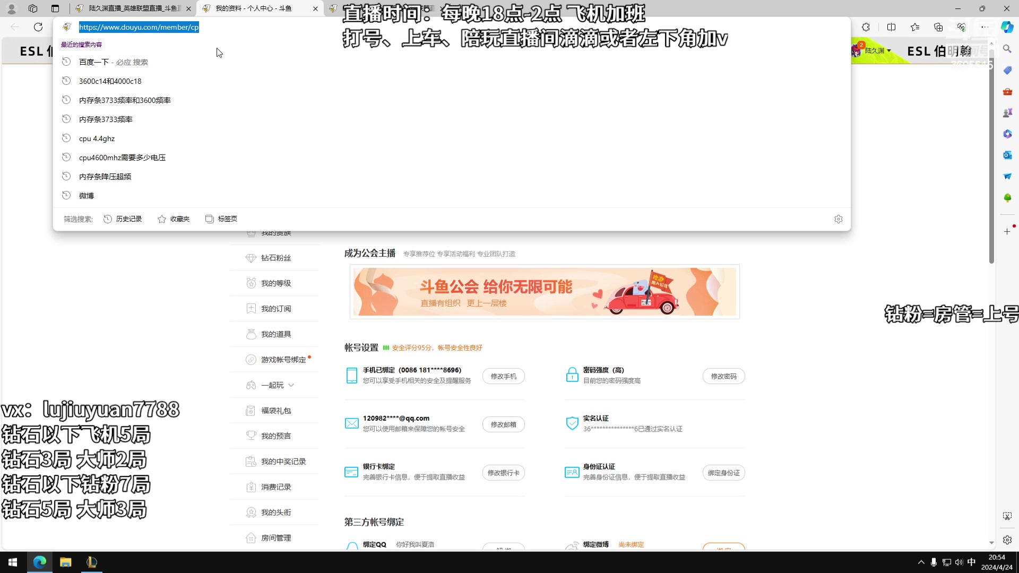Show hidden system tray icons
Screen dimensions: 1019x573
click(921, 562)
